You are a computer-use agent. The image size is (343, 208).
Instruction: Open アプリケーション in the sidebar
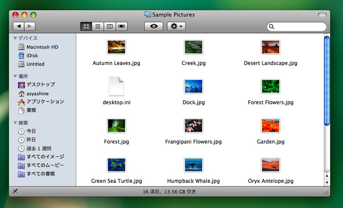point(41,102)
